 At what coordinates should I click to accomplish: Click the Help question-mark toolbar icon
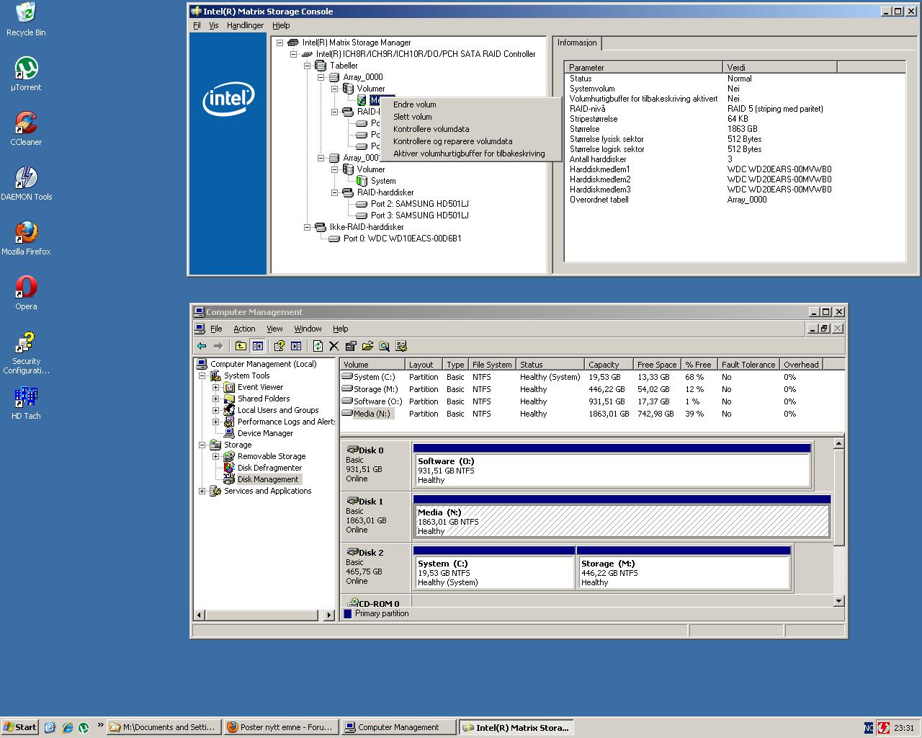279,346
